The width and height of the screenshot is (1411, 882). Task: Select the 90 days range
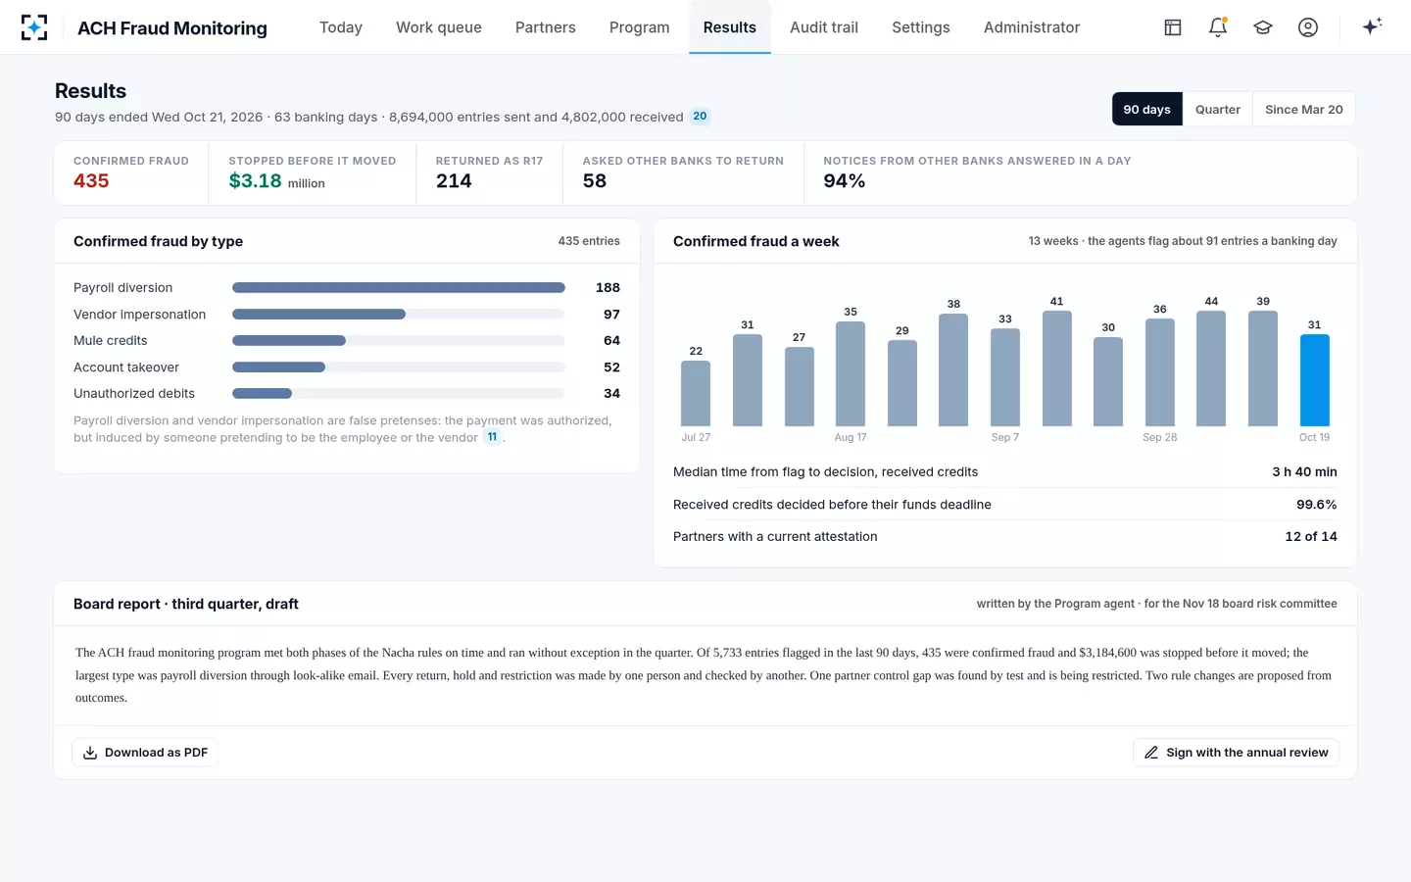1147,109
